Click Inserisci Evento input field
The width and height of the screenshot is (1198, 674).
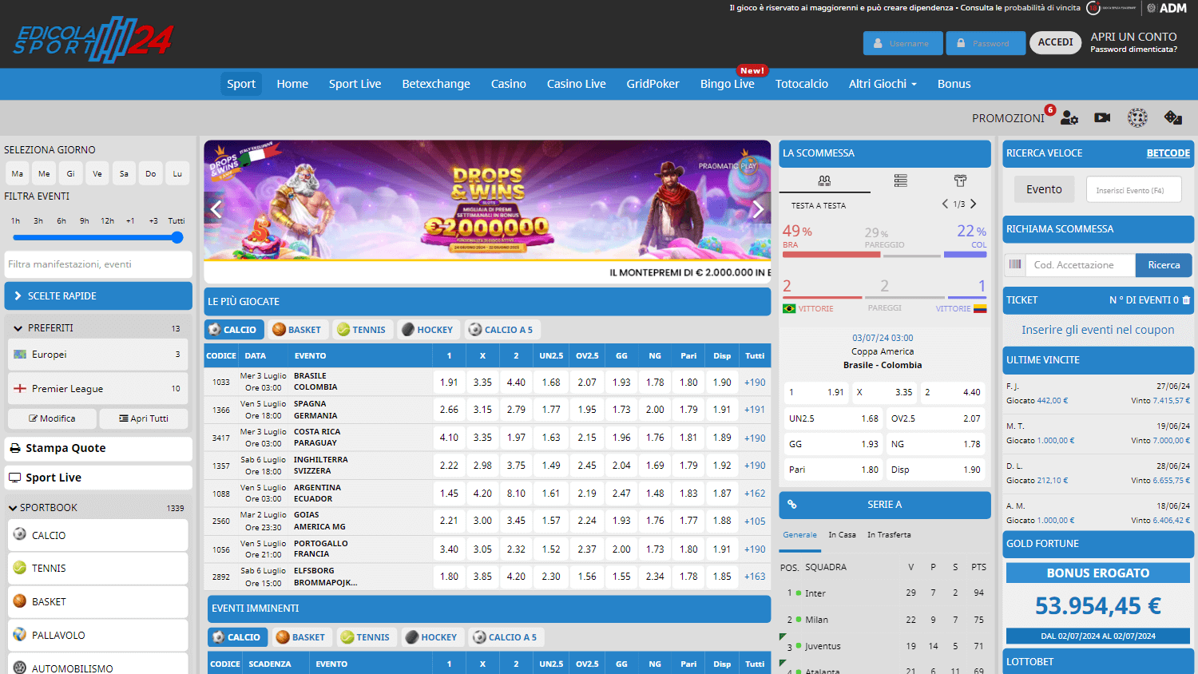1134,190
